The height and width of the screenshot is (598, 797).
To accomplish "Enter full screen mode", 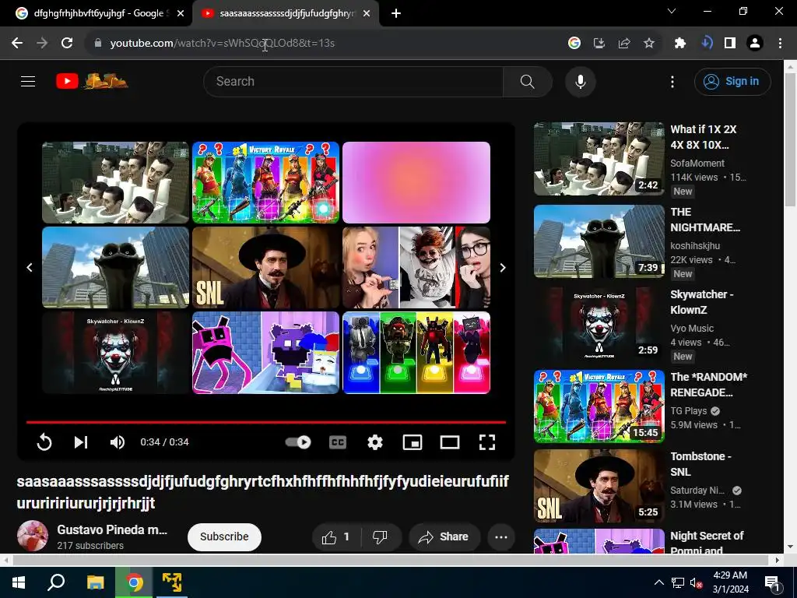I will pos(487,442).
